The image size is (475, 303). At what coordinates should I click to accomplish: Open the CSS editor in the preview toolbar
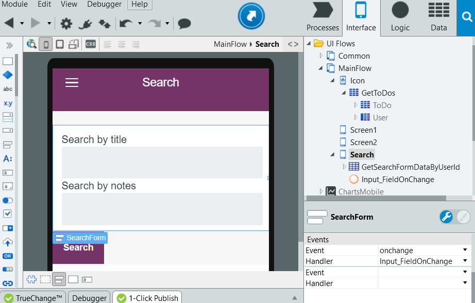90,44
